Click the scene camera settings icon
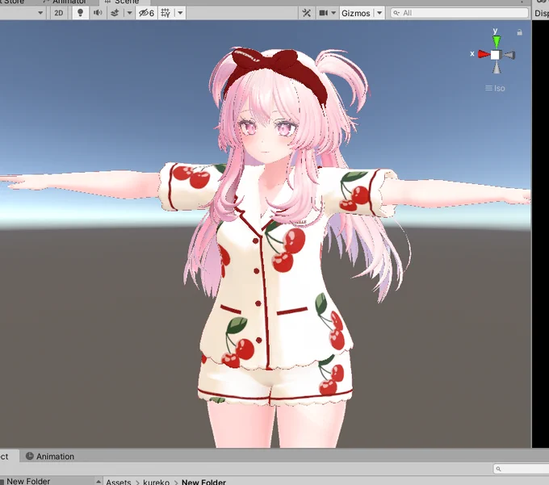Viewport: 549px width, 485px height. 323,13
